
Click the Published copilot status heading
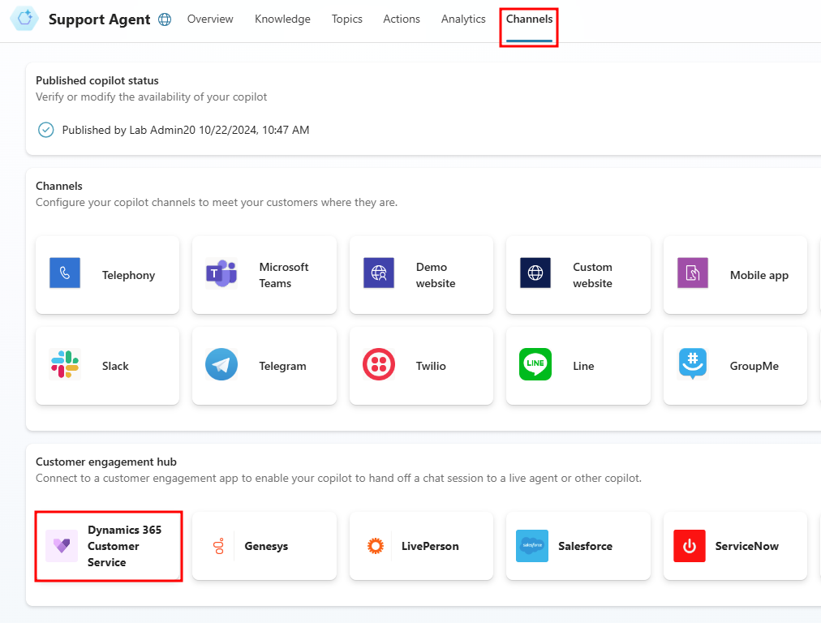97,80
